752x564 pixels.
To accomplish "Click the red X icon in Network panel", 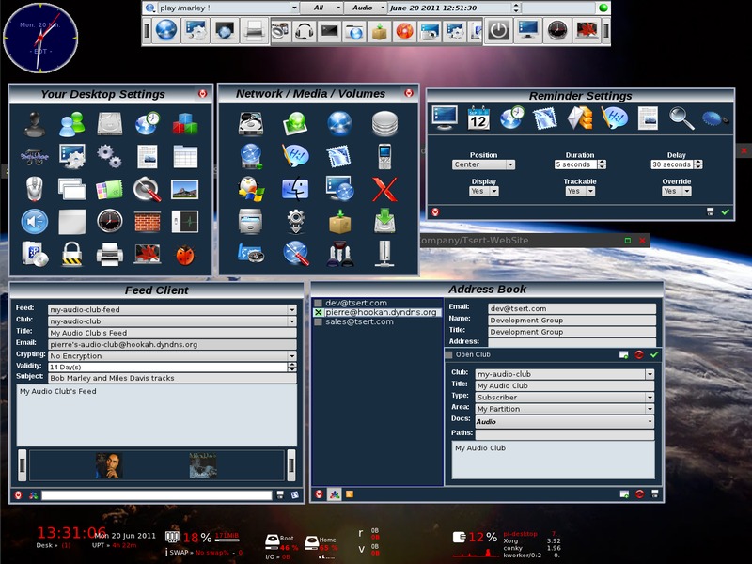I will [x=384, y=189].
